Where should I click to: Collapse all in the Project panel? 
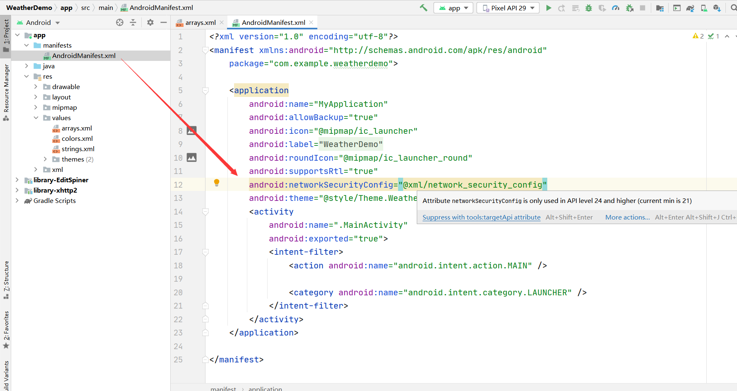tap(133, 22)
